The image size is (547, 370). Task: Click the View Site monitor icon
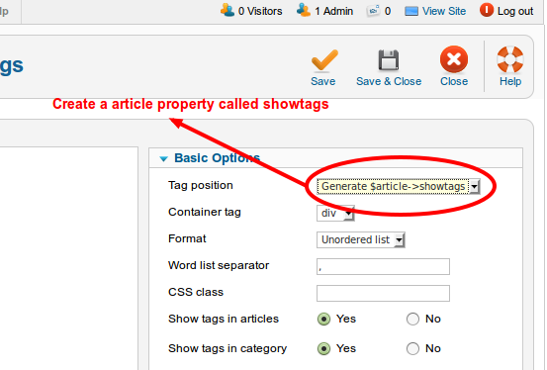click(411, 12)
